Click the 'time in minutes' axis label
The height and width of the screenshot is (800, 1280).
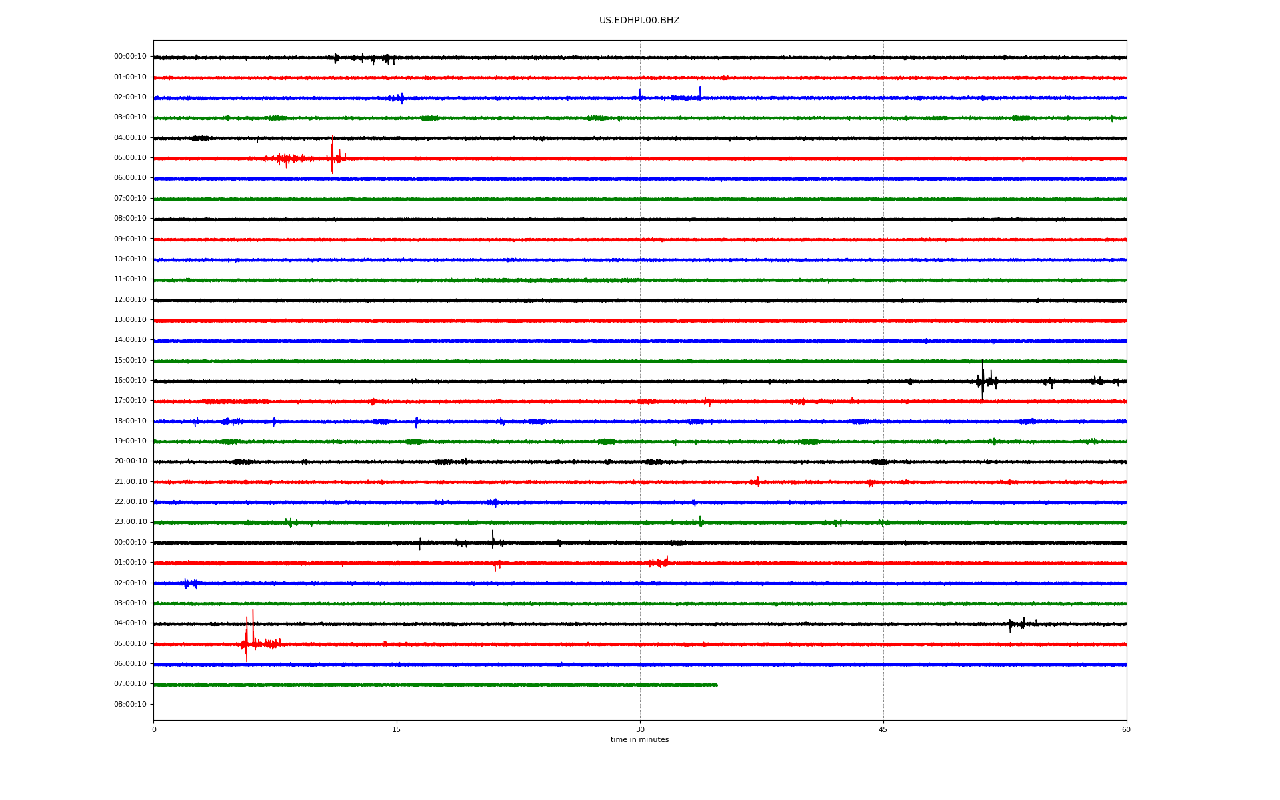point(639,740)
